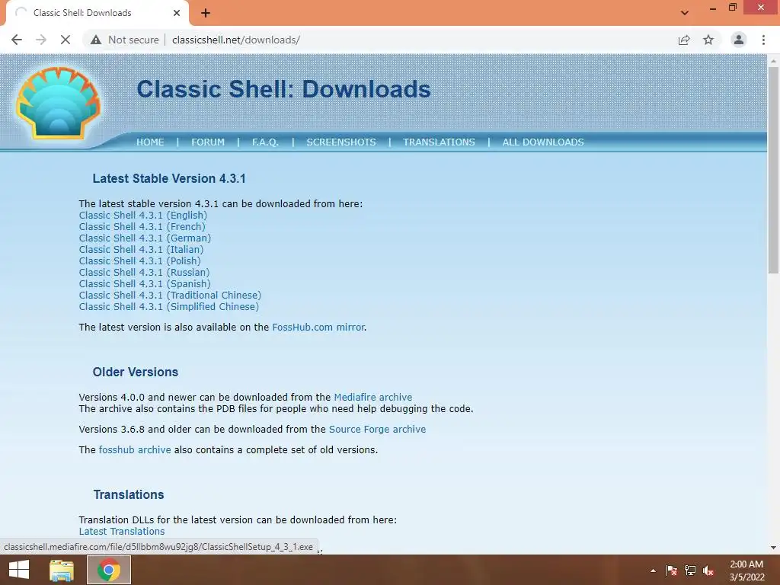Download Classic Shell 4.3.1 (Simplified Chinese)
This screenshot has width=780, height=585.
point(168,307)
